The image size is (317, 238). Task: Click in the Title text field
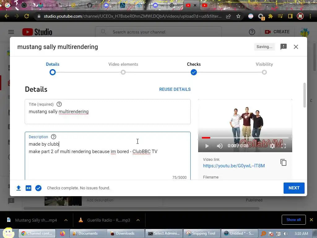point(107,112)
